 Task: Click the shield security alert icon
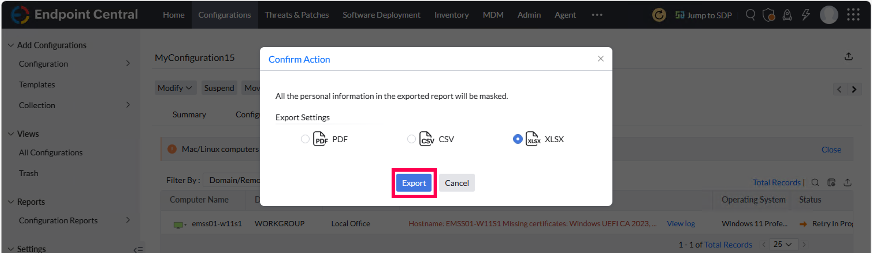769,15
